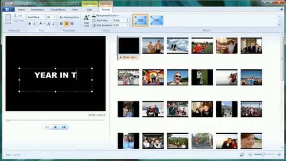286x161 pixels.
Task: Align text left in Paragraph group
Action: pos(61,24)
